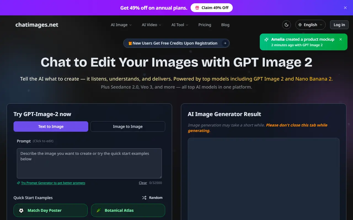This screenshot has width=353, height=220.
Task: Click the sparkle icon beside Prompt Generator
Action: tap(18, 183)
